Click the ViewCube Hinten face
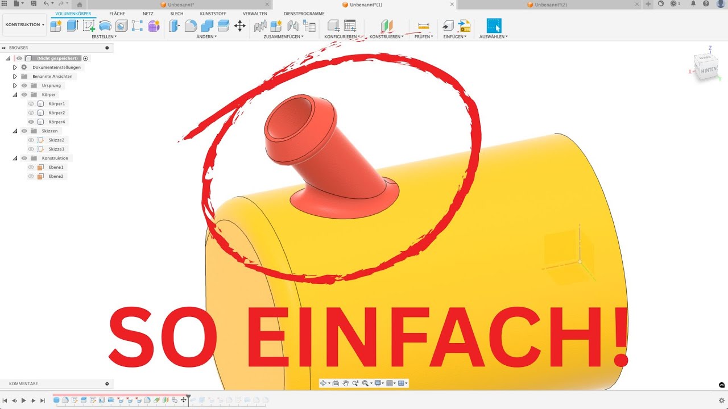This screenshot has width=728, height=409. (x=709, y=69)
